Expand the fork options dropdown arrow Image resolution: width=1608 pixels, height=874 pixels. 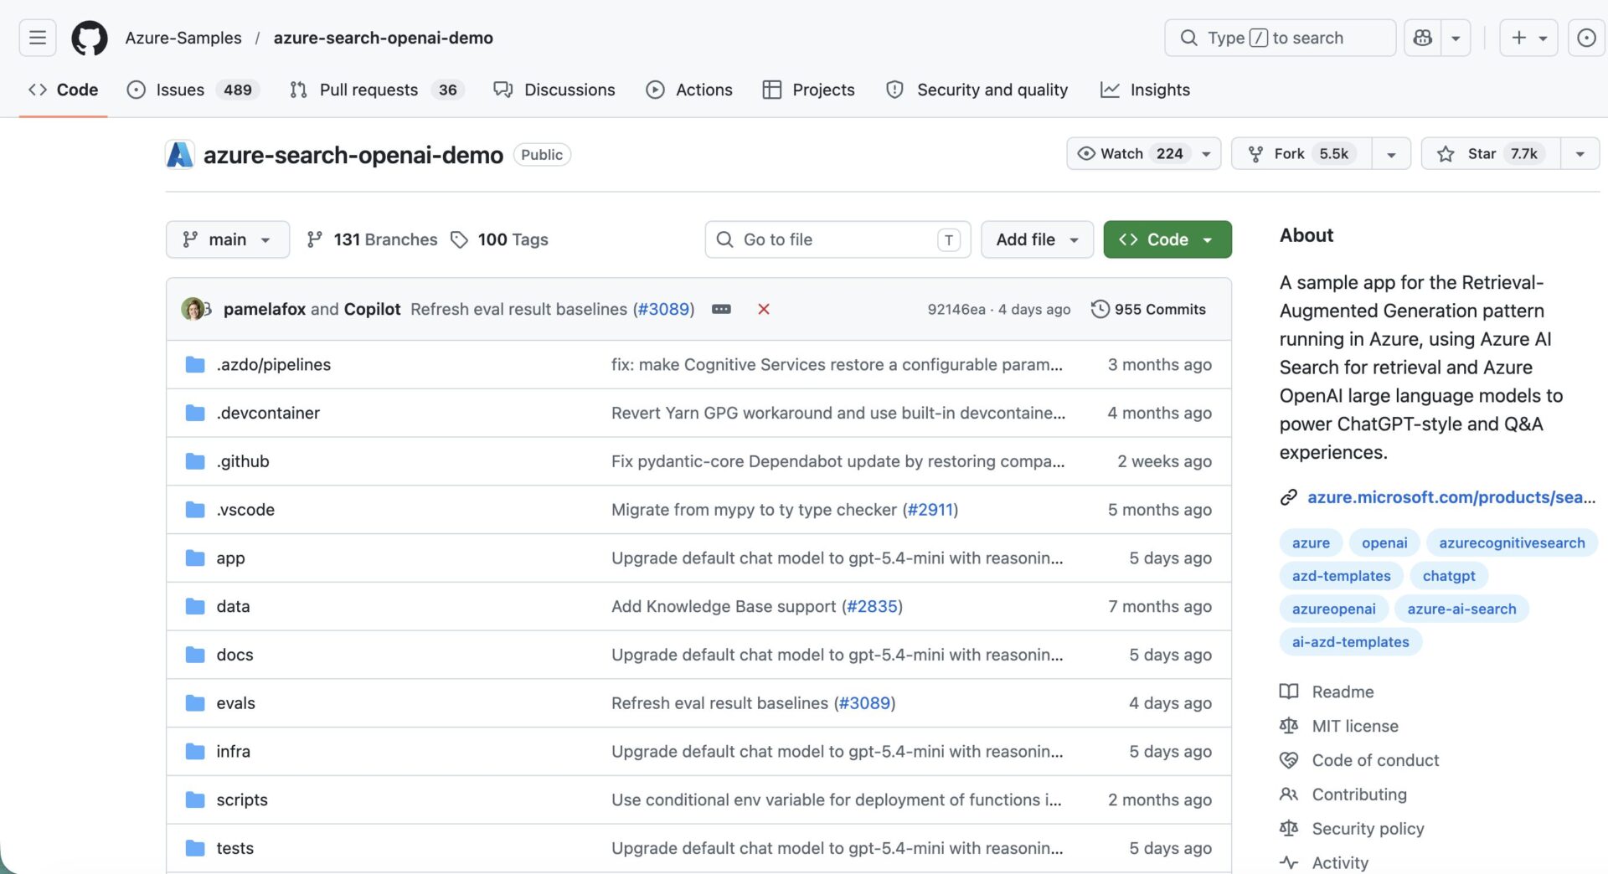[1391, 154]
